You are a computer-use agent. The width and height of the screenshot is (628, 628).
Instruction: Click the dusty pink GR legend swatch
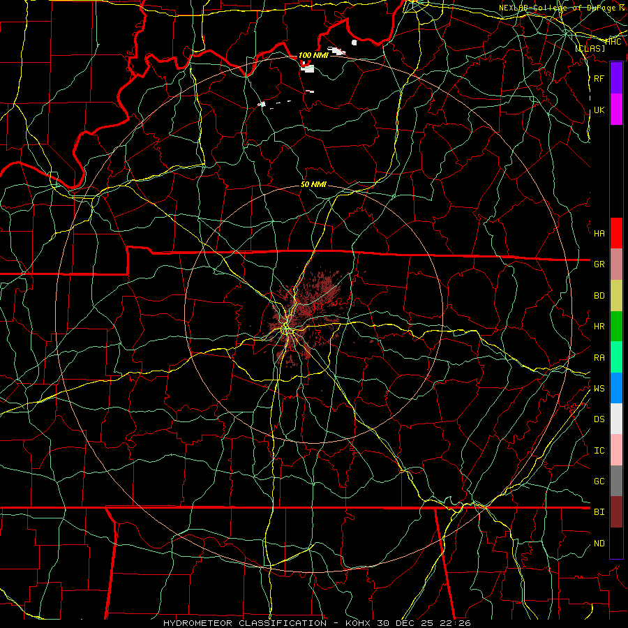coord(616,264)
